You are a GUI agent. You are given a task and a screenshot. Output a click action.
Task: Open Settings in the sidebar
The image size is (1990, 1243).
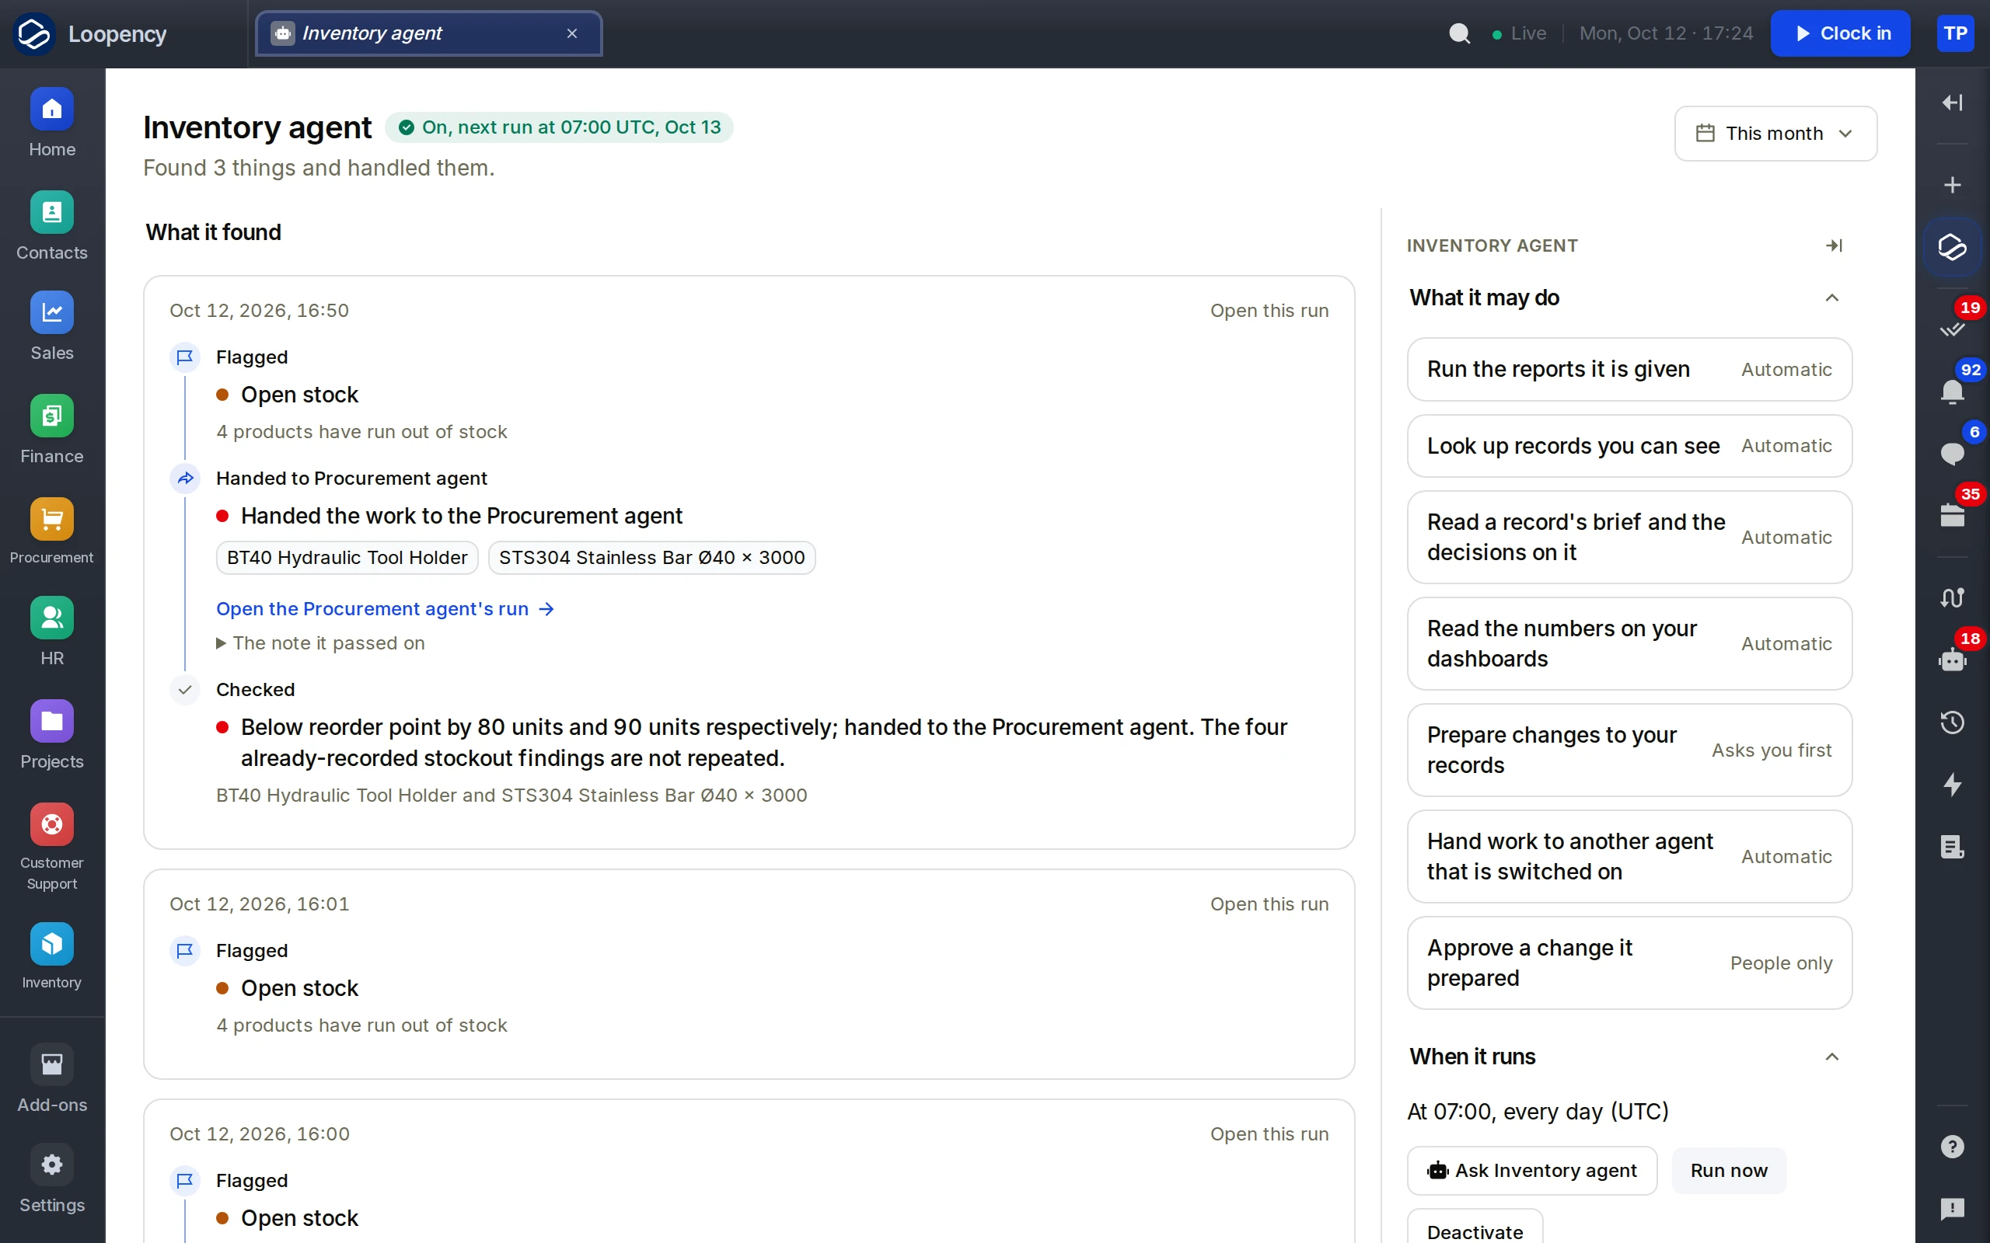[52, 1180]
